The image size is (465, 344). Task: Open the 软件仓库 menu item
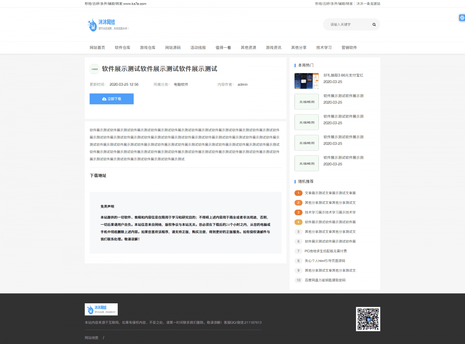(x=122, y=47)
